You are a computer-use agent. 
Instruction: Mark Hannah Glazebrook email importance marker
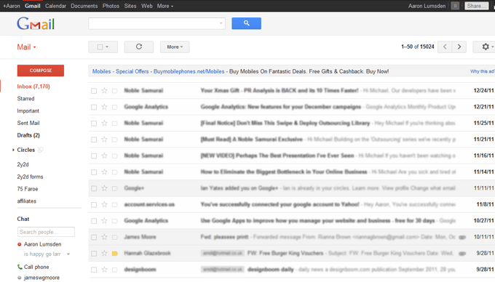(115, 254)
